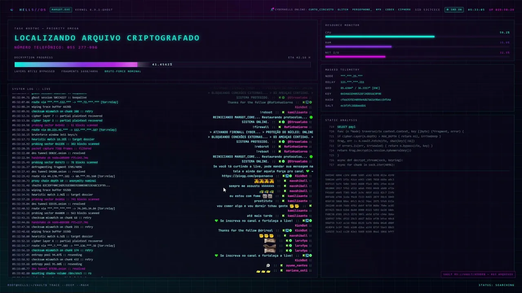This screenshot has height=293, width=522.
Task: Click 'BRUTE-FORCE NOMINAL' status text
Action: click(x=123, y=71)
